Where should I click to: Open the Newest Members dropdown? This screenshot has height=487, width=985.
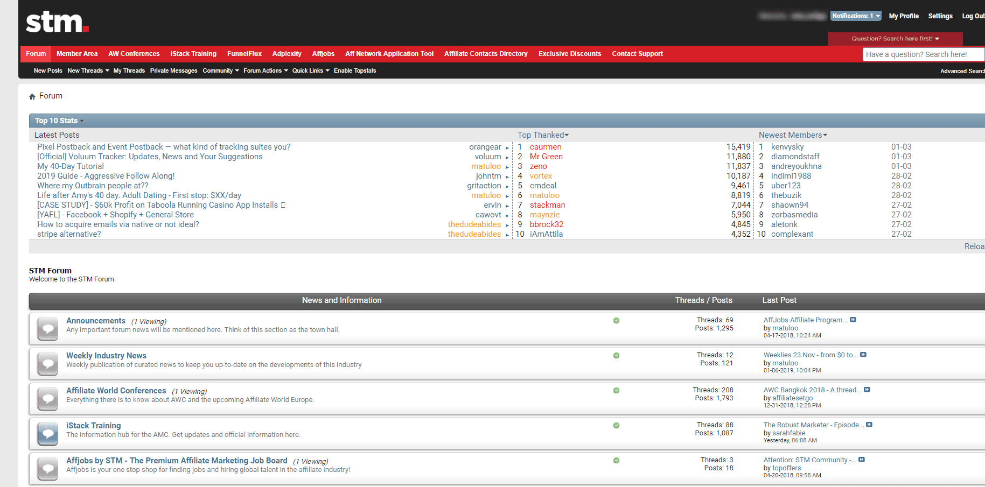(x=793, y=135)
